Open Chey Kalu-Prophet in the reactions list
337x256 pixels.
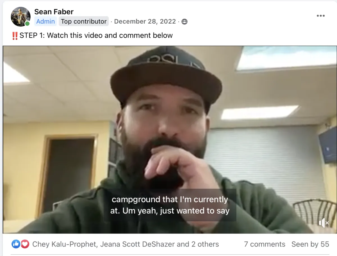point(65,244)
